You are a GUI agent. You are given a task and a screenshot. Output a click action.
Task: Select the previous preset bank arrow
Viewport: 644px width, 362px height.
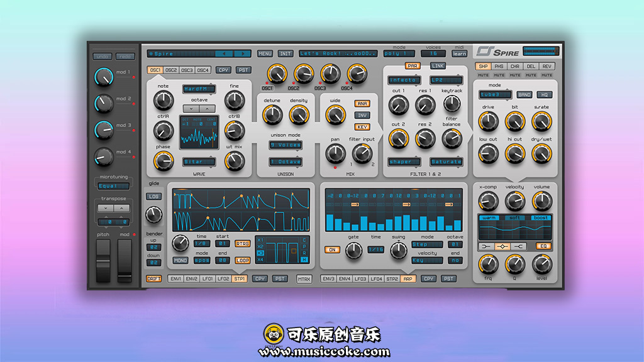pyautogui.click(x=224, y=53)
